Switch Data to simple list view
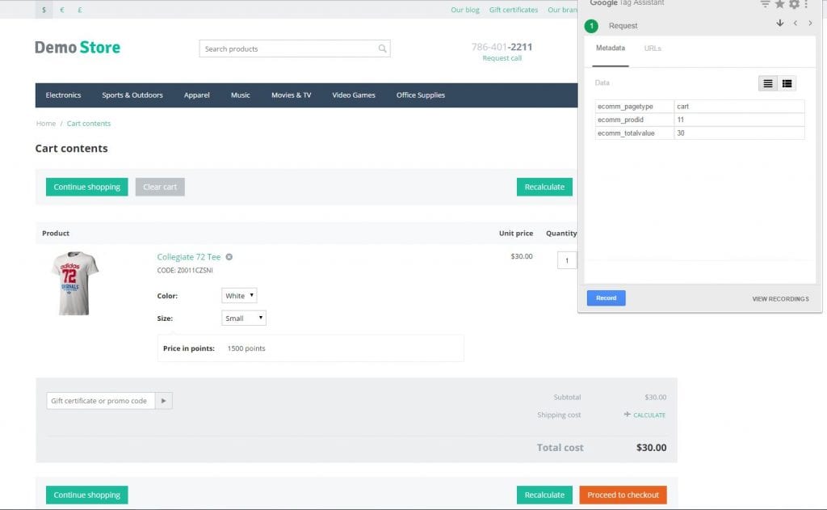The width and height of the screenshot is (827, 510). tap(768, 83)
